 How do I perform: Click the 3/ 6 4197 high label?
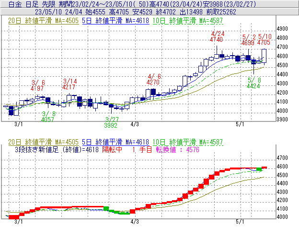pyautogui.click(x=37, y=85)
